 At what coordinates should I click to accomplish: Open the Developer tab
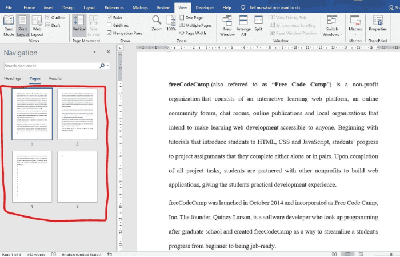205,7
